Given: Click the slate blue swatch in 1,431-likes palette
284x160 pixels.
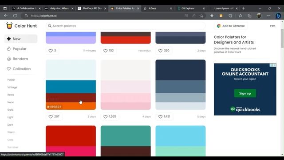Looking at the screenshot, I should [181, 87].
